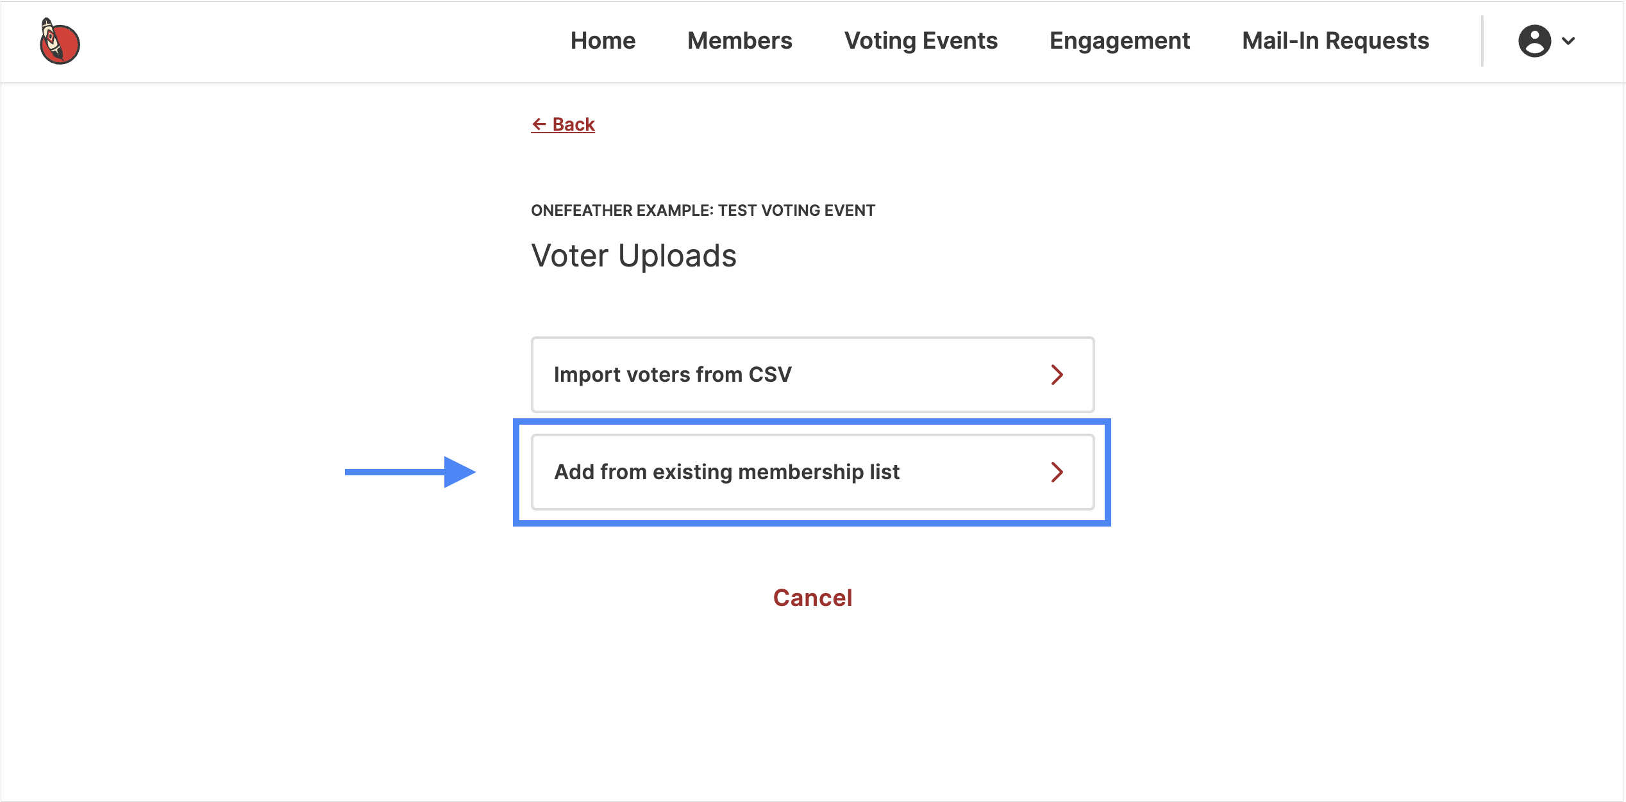Open the user account avatar icon

point(1534,41)
